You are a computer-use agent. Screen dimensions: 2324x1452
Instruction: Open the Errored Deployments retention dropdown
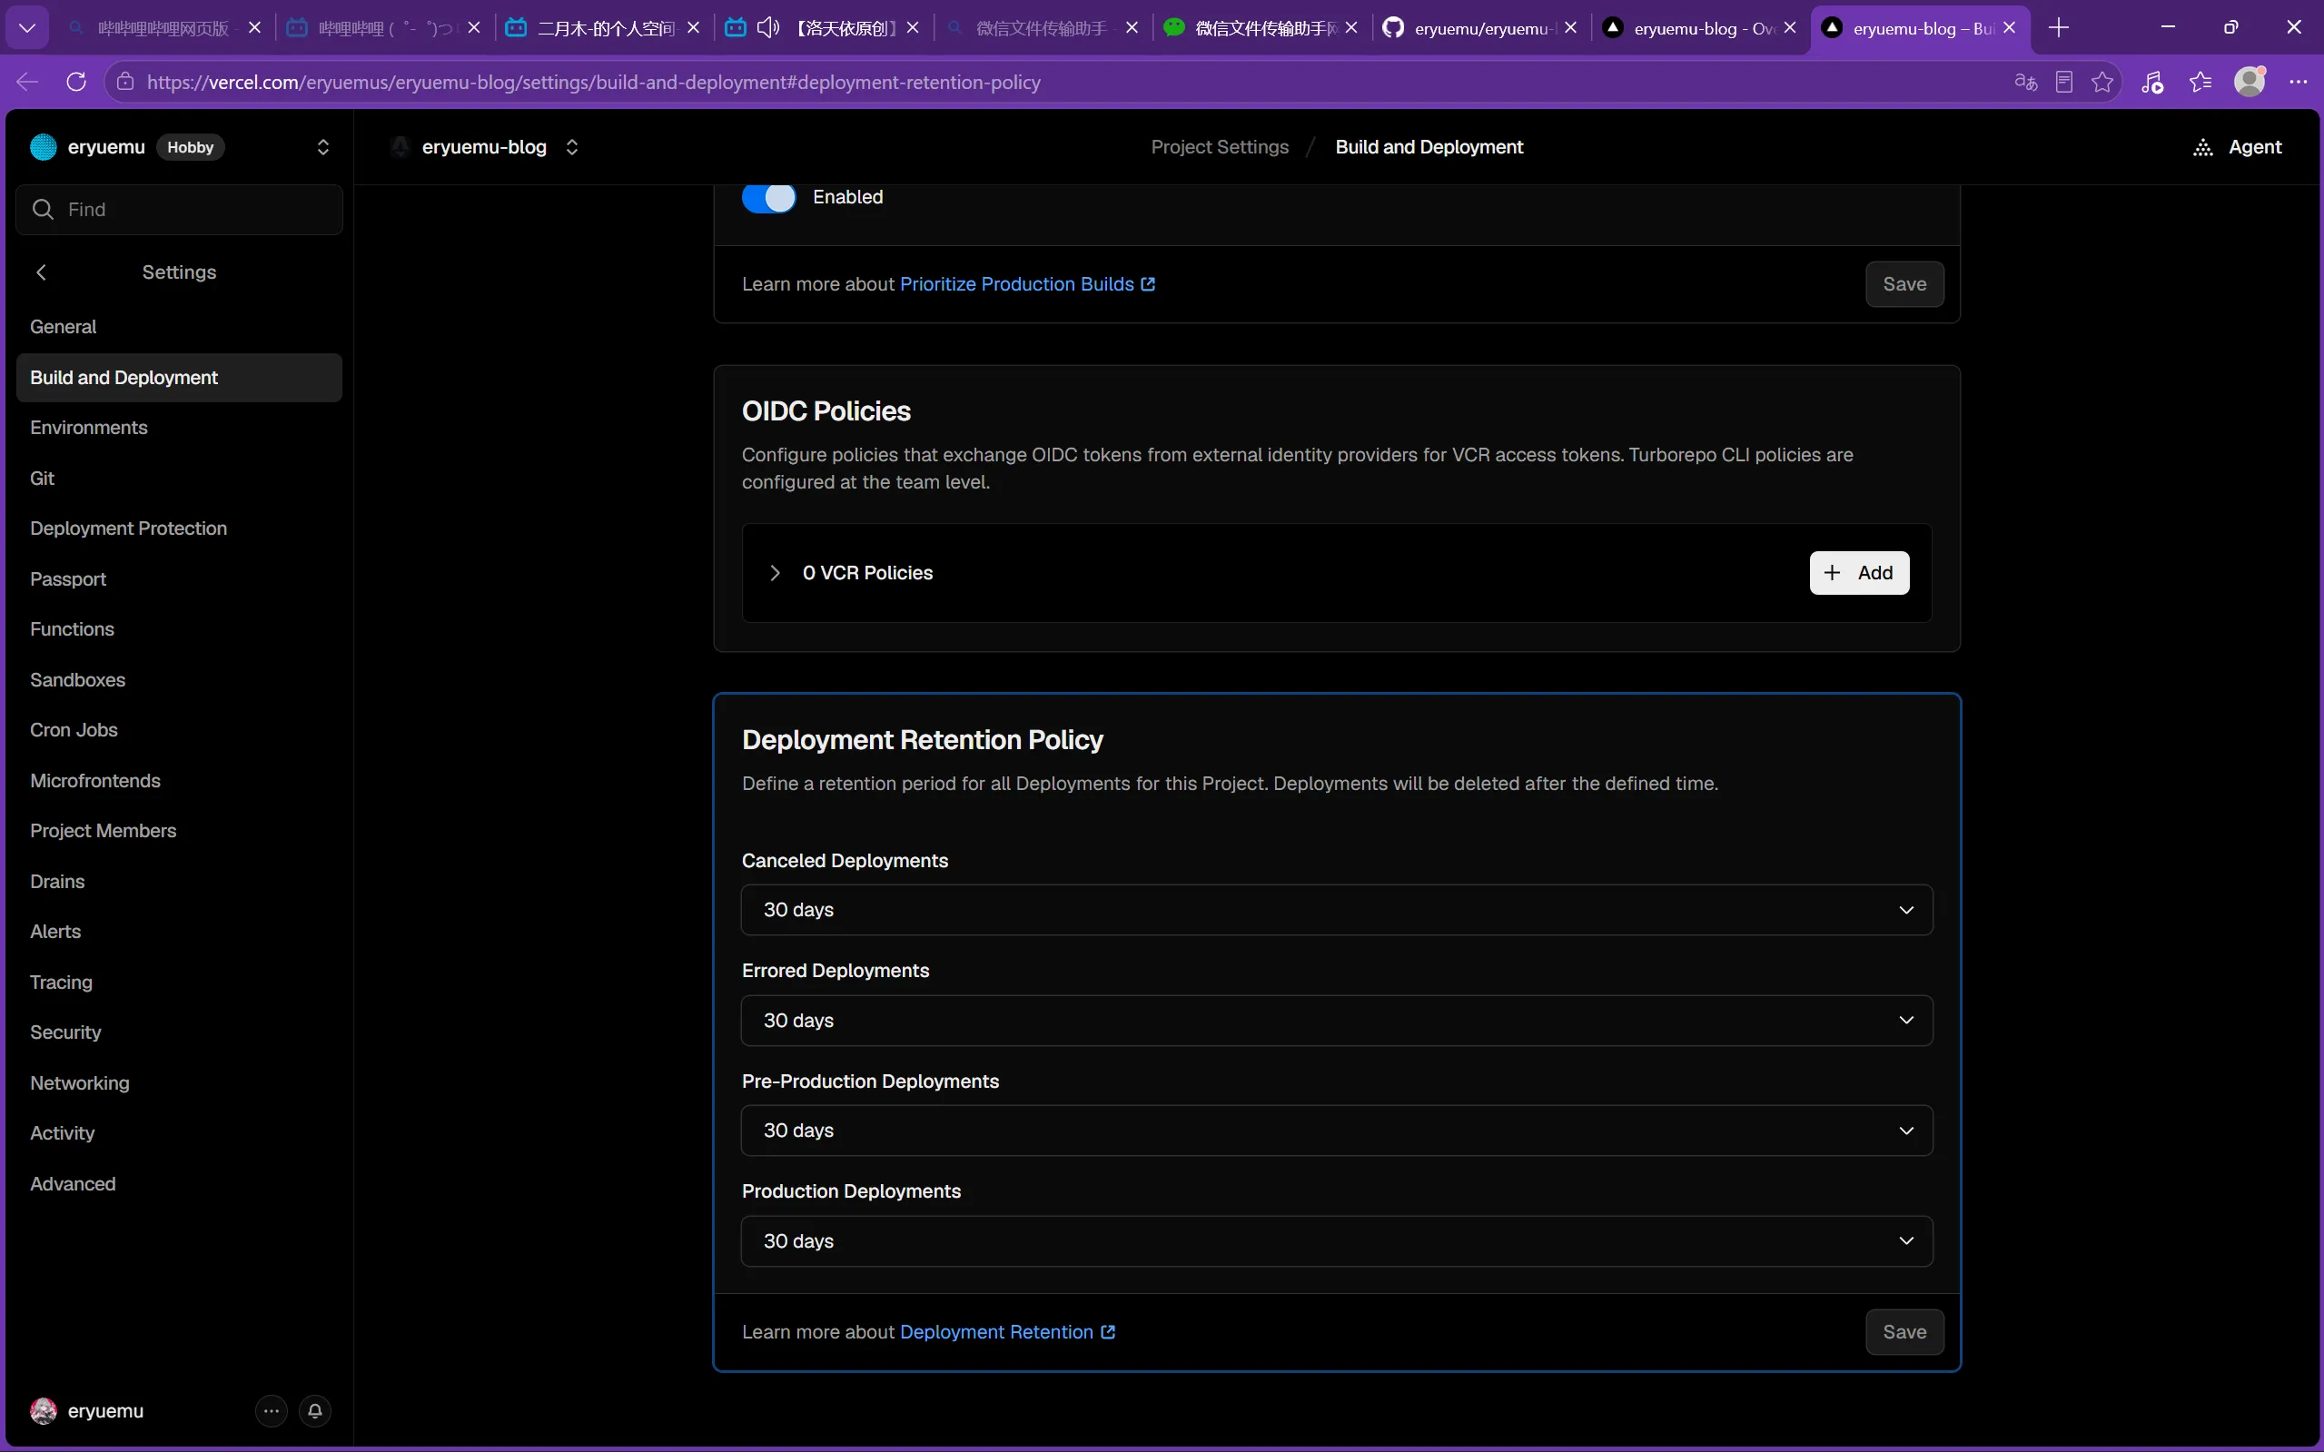1336,1020
